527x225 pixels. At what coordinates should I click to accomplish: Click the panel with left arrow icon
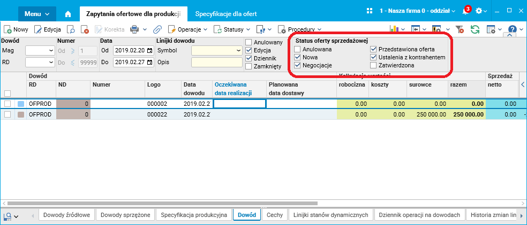416,29
